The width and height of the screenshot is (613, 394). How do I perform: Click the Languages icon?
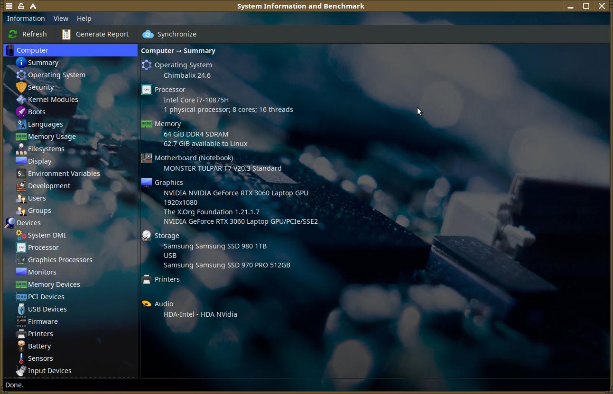pos(21,124)
